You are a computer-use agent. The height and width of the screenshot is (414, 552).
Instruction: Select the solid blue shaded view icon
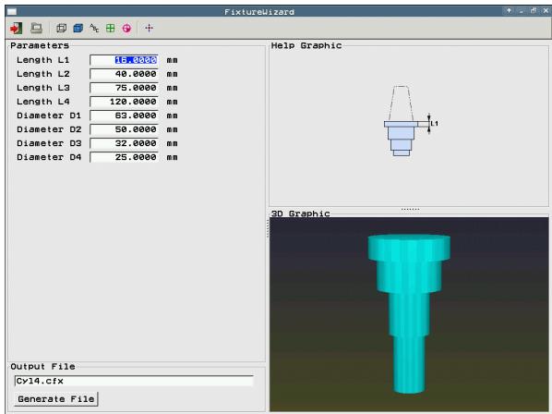(78, 29)
